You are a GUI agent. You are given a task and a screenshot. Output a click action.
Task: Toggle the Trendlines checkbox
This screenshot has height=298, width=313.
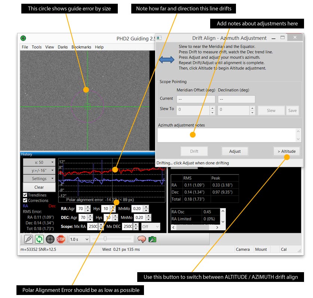tap(25, 195)
